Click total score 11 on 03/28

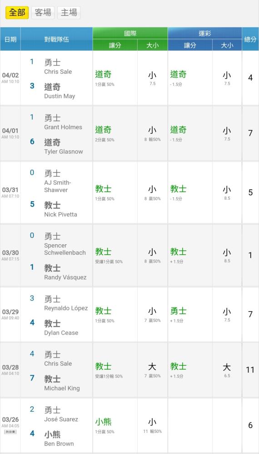(x=250, y=370)
